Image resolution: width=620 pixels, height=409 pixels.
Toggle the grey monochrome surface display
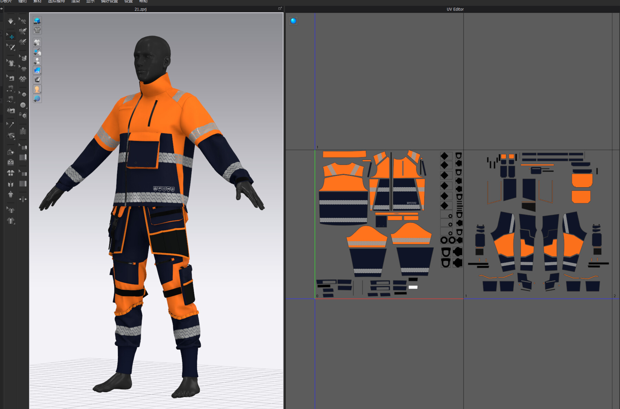point(37,80)
